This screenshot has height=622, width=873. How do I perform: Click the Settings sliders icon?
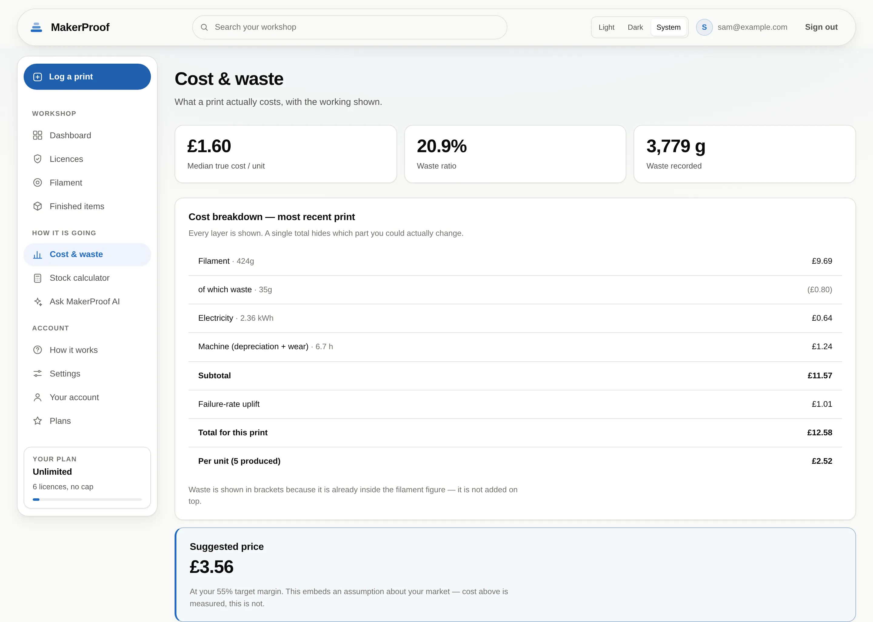click(38, 373)
